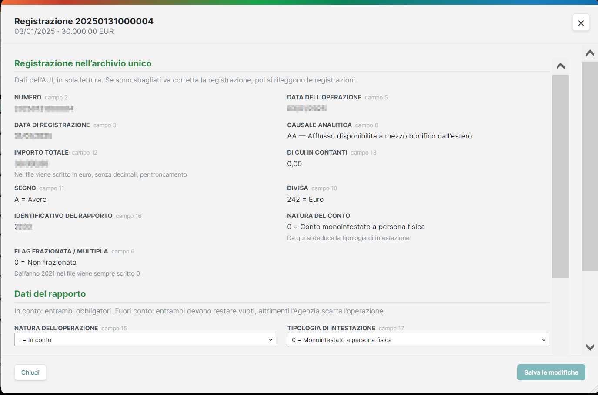This screenshot has height=395, width=598.
Task: Click the '0 = Non frazionata' value
Action: pyautogui.click(x=45, y=263)
